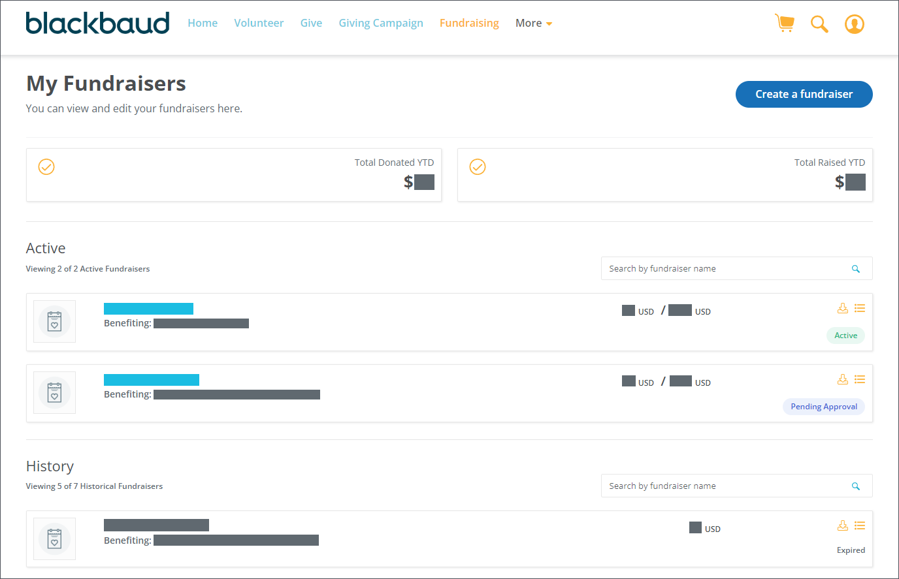Click thumbnail of the Expired fundraiser
Viewport: 899px width, 579px height.
[55, 539]
